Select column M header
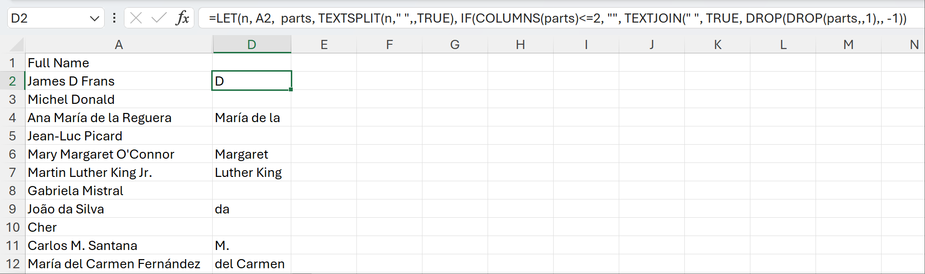Screen dimensions: 925x274 [848, 45]
